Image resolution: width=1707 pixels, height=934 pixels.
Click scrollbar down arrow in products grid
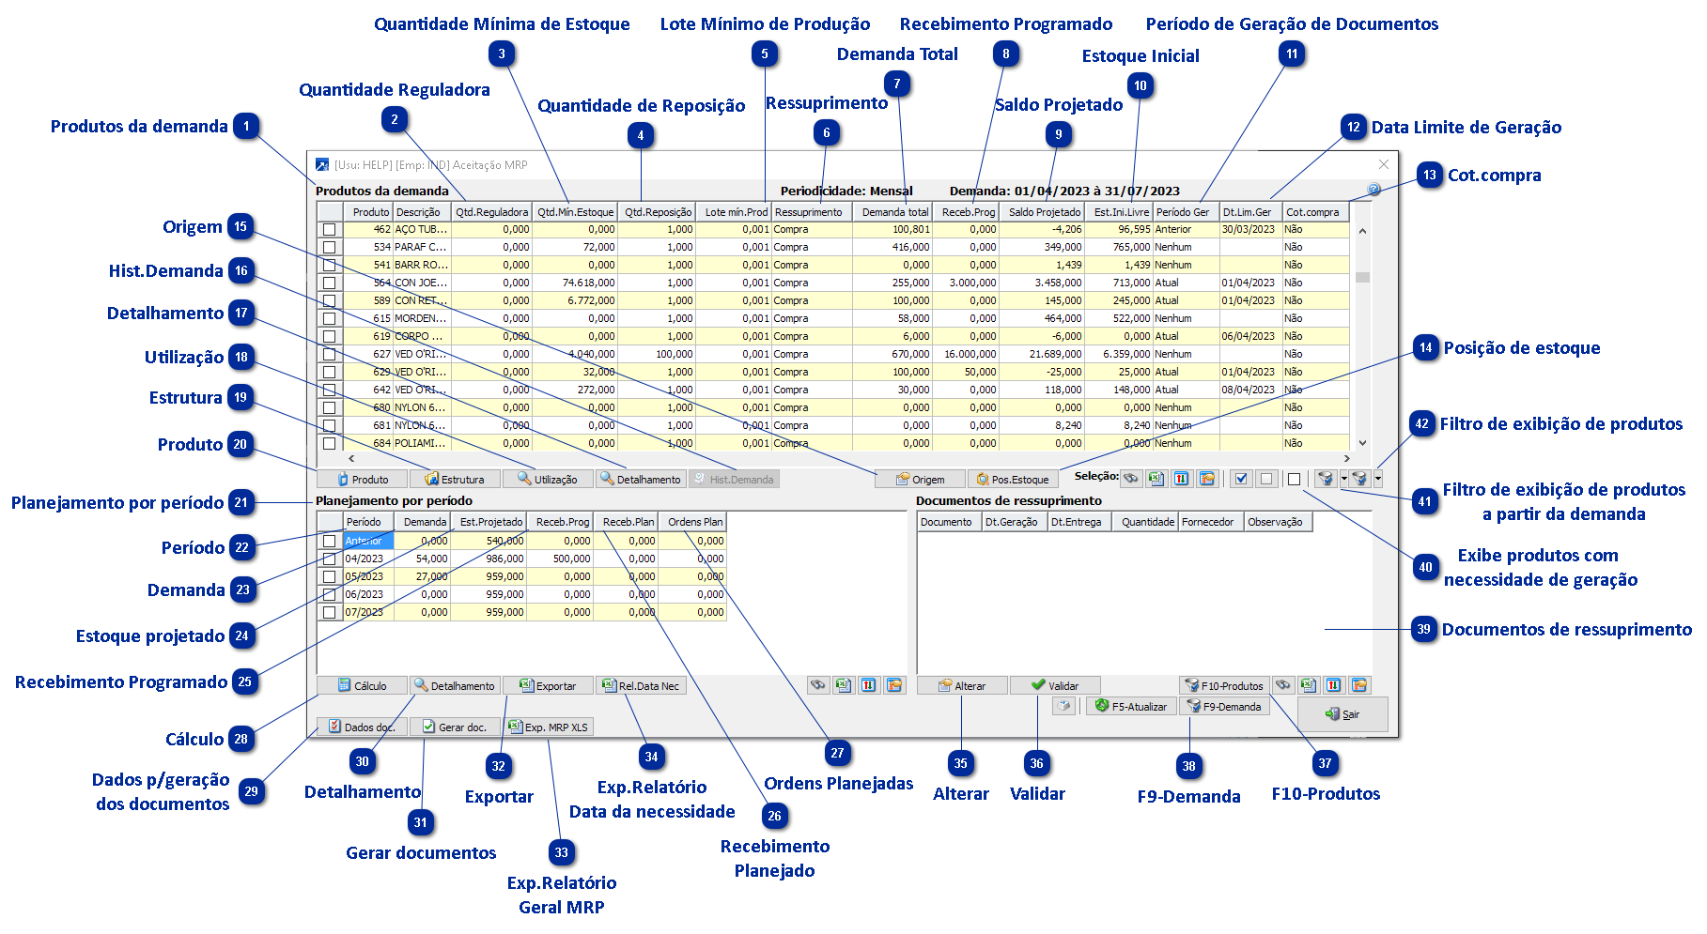[1362, 443]
